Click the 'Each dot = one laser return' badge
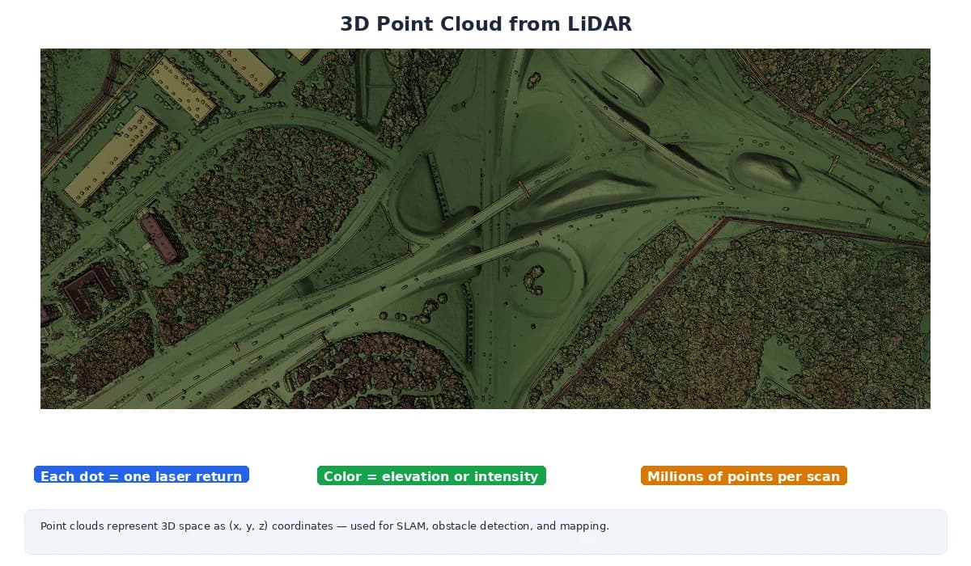The image size is (971, 566). click(141, 476)
